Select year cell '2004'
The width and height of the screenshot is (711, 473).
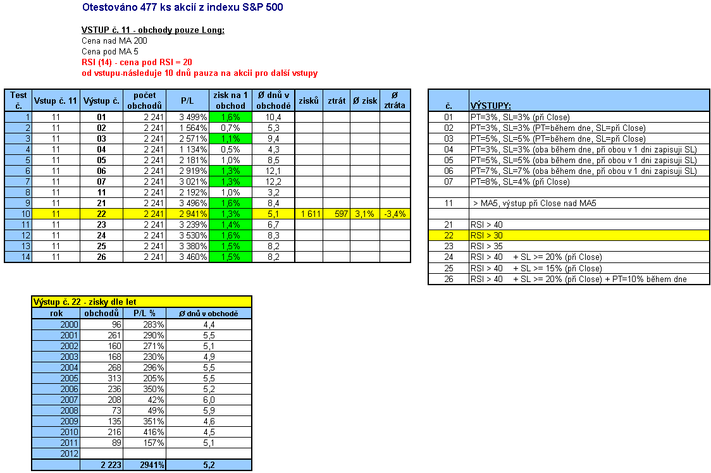point(56,368)
